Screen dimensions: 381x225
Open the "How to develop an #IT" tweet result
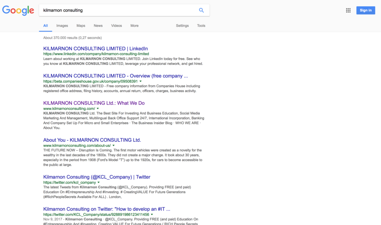tap(107, 209)
